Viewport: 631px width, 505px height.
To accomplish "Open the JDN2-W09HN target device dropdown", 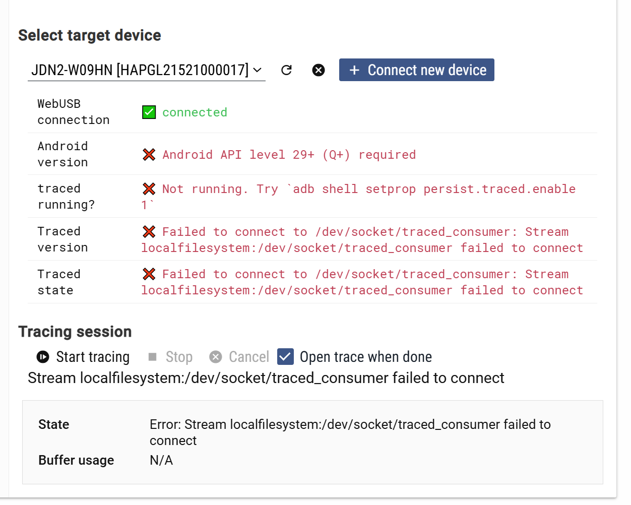I will pyautogui.click(x=140, y=70).
